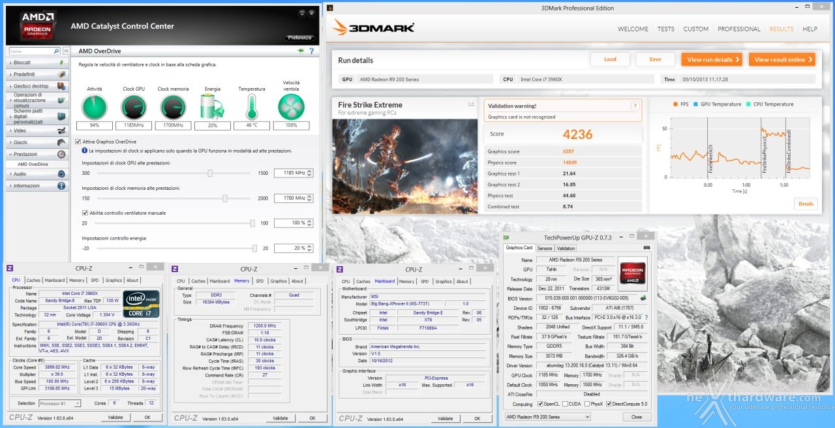
Task: Click the Load button in 3DMark
Action: pyautogui.click(x=610, y=59)
